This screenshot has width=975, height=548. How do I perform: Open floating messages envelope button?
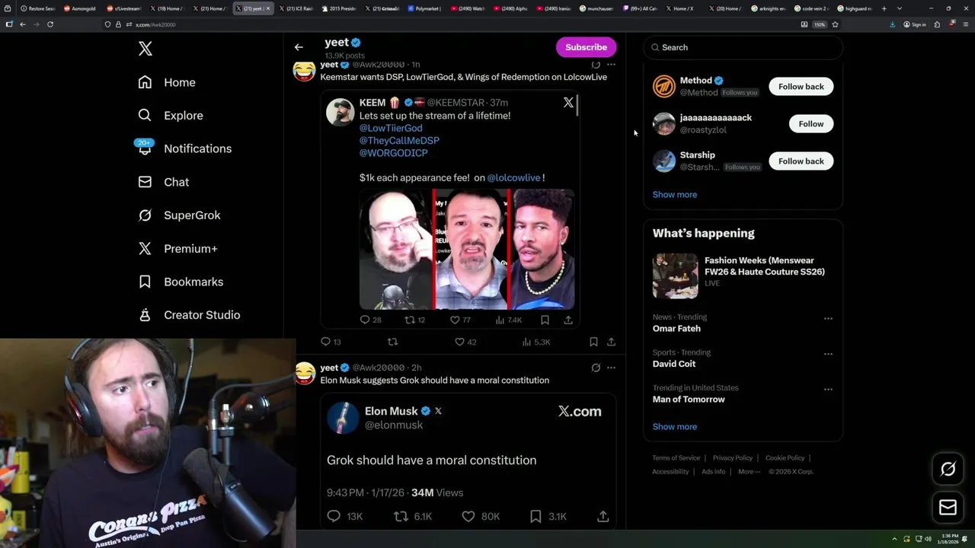point(948,507)
